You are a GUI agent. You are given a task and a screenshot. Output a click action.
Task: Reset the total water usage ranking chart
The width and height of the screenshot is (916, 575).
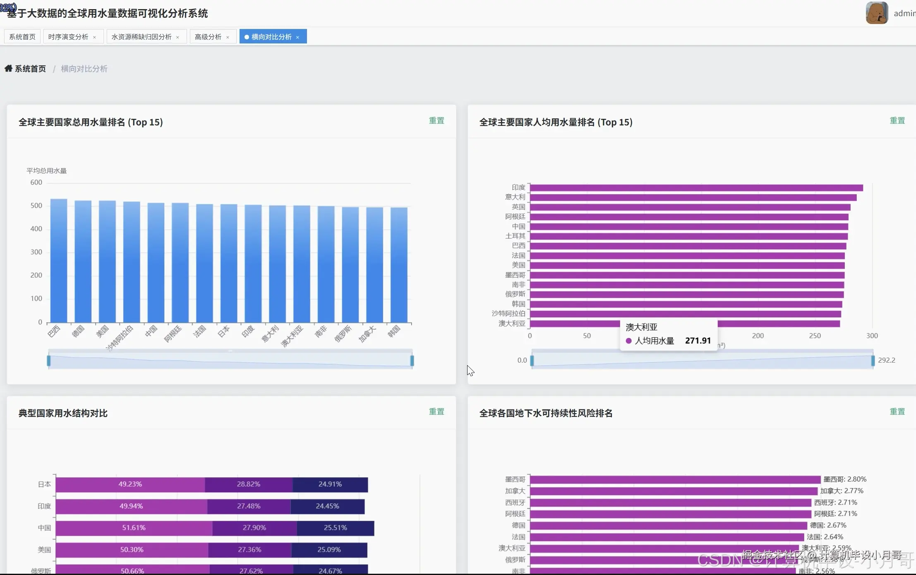(x=436, y=120)
